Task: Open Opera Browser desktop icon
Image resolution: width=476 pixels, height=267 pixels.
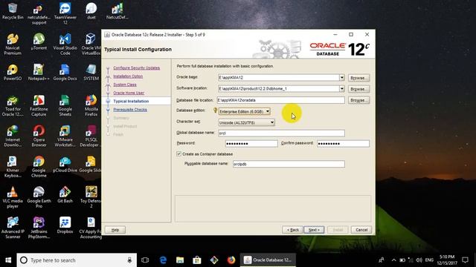Action: click(39, 136)
